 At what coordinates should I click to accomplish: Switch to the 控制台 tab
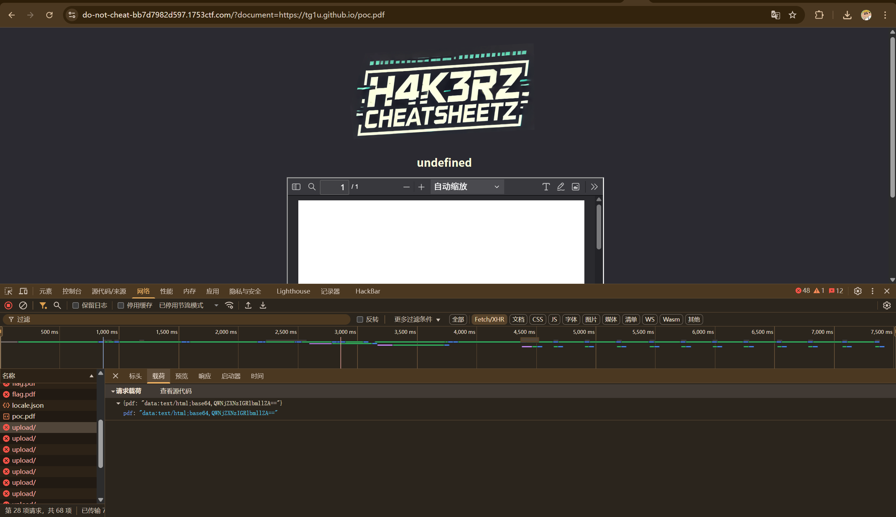[72, 291]
